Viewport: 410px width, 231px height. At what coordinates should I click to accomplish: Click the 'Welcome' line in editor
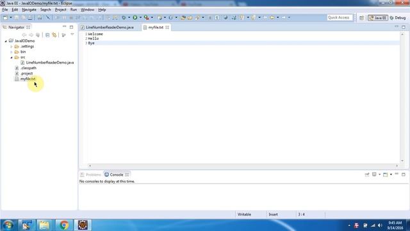tap(95, 34)
